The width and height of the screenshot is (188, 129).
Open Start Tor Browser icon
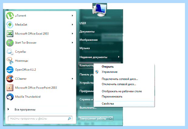pyautogui.click(x=10, y=43)
